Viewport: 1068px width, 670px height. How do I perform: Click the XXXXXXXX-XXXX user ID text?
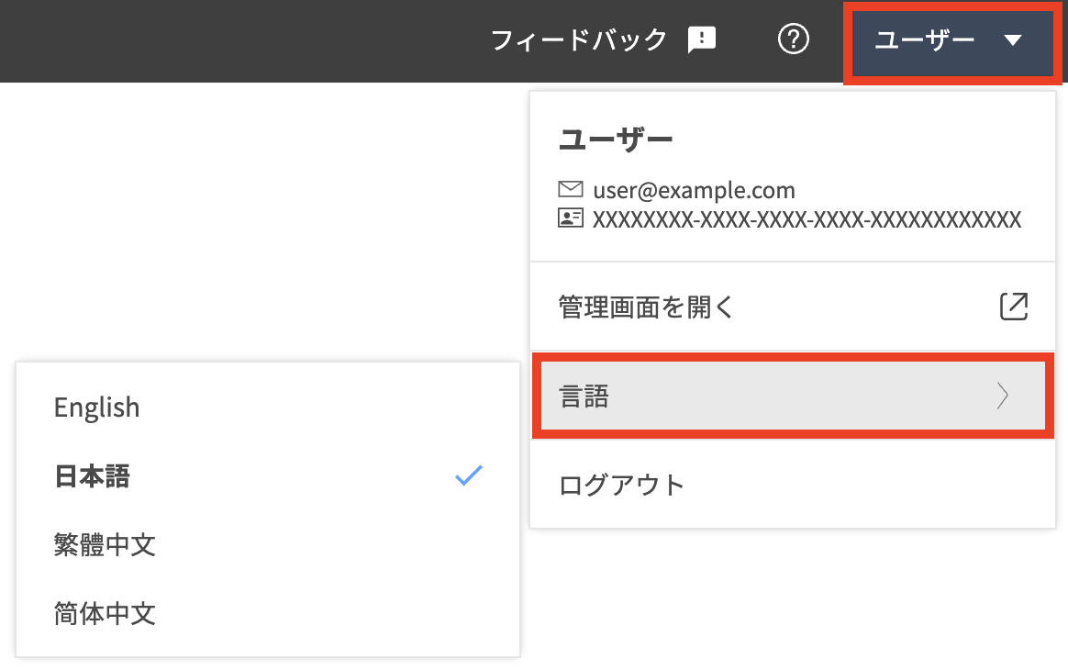[807, 219]
